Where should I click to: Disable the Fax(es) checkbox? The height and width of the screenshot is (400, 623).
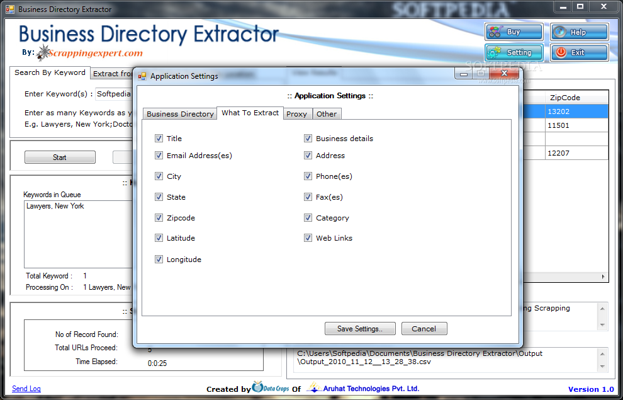coord(308,197)
